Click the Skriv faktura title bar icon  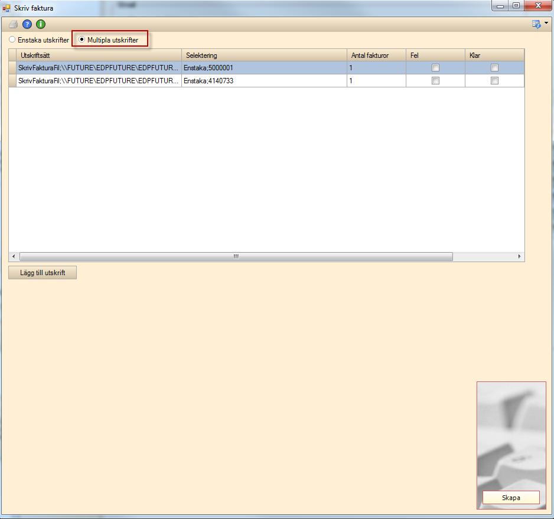tap(6, 8)
